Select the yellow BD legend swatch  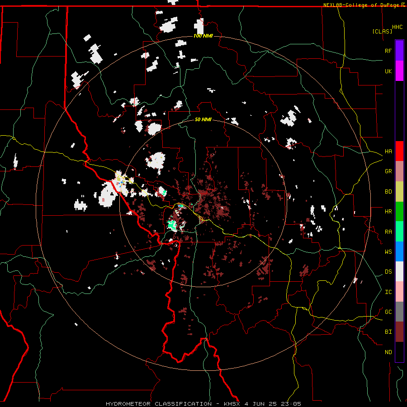(x=399, y=191)
